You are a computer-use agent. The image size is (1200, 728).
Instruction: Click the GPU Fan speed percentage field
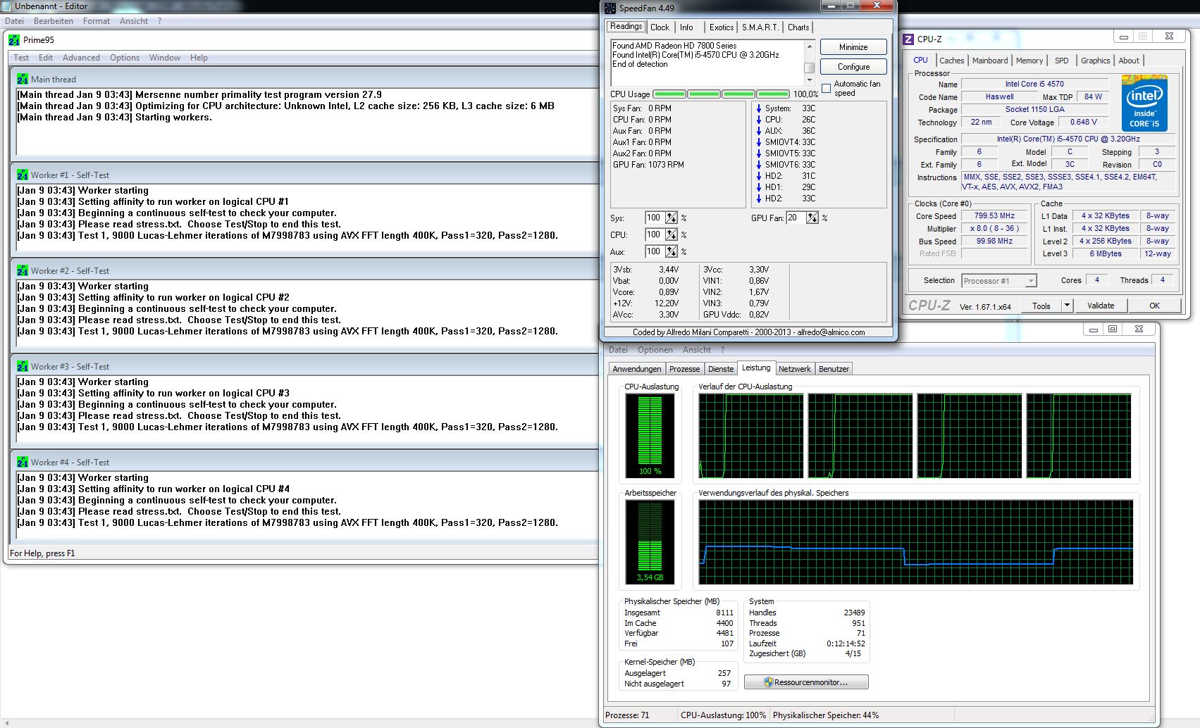(x=796, y=218)
